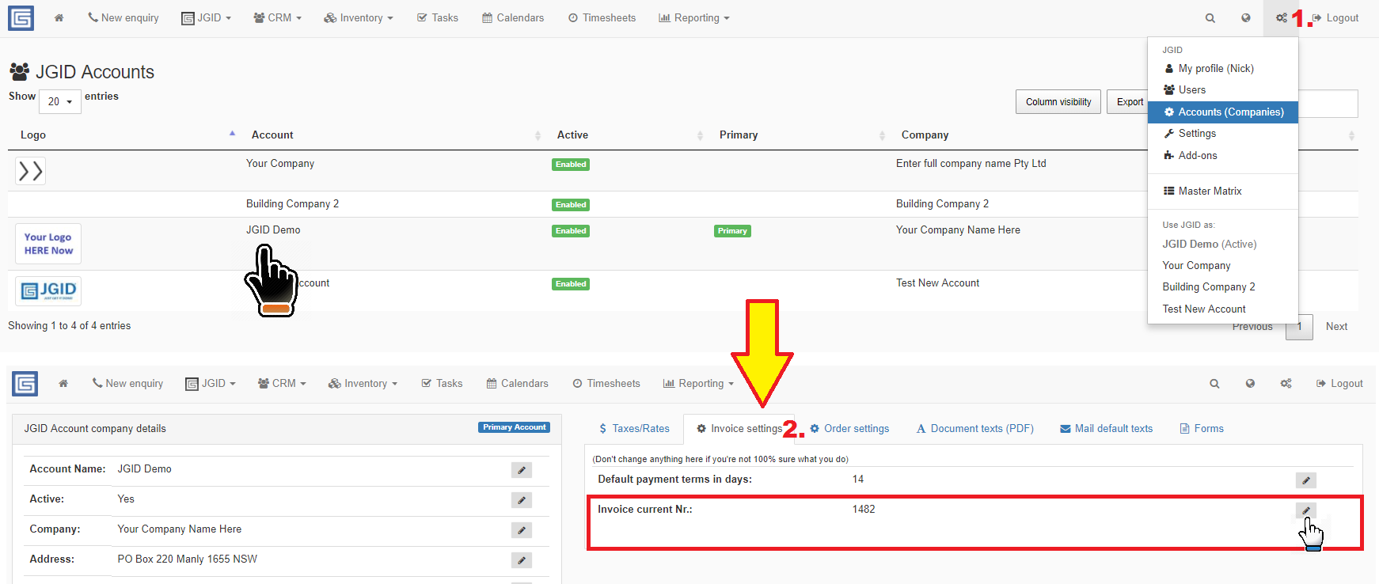Open JGID Demo account row
Image resolution: width=1379 pixels, height=584 pixels.
coord(273,230)
